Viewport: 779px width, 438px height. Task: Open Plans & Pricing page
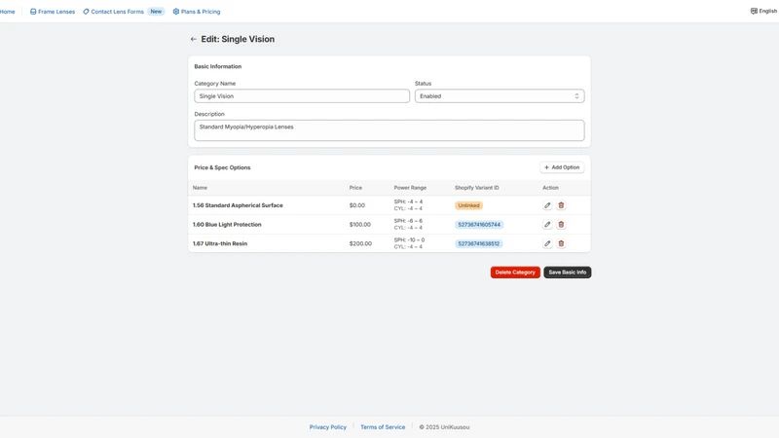pyautogui.click(x=197, y=12)
